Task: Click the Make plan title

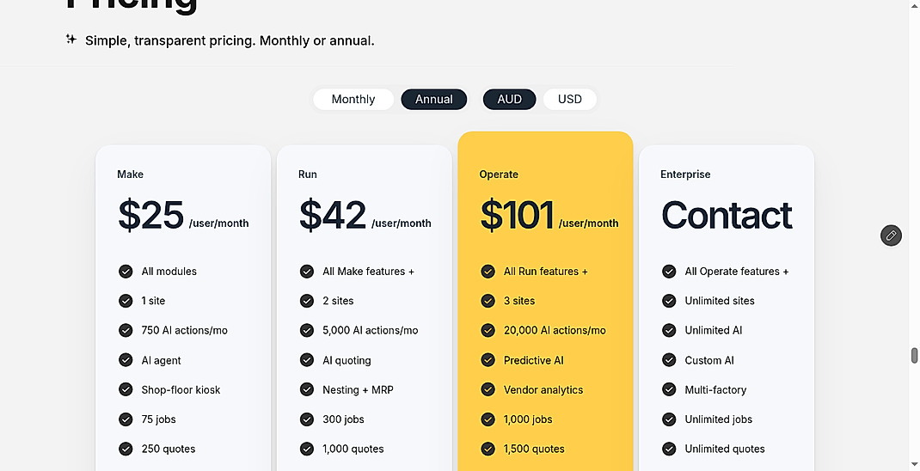Action: tap(130, 174)
